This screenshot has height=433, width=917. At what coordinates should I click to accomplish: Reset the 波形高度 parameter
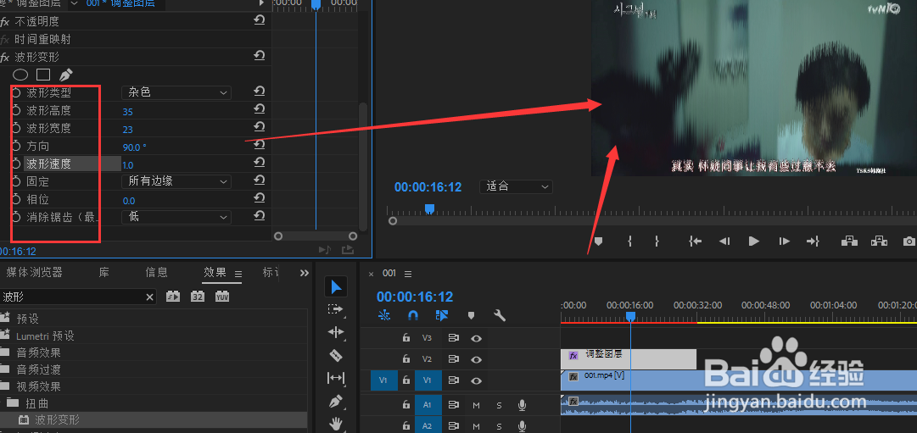(259, 110)
